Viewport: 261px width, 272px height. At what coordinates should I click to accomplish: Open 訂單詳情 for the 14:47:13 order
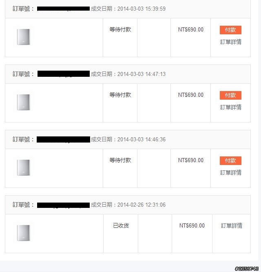(x=231, y=107)
